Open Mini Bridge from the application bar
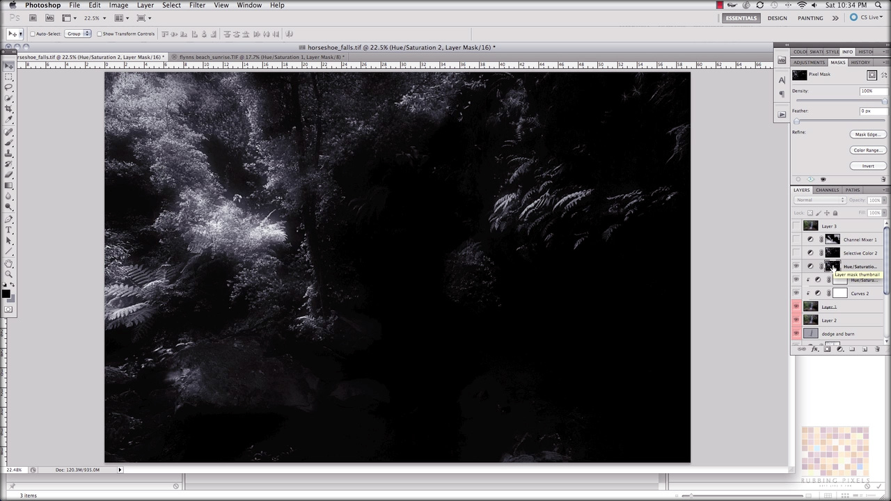The image size is (891, 501). point(50,18)
